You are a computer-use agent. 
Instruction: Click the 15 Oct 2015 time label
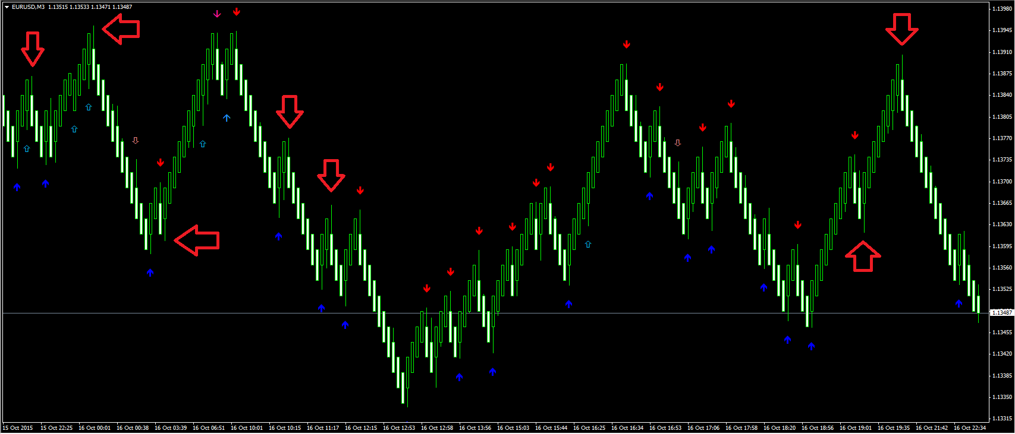point(18,428)
